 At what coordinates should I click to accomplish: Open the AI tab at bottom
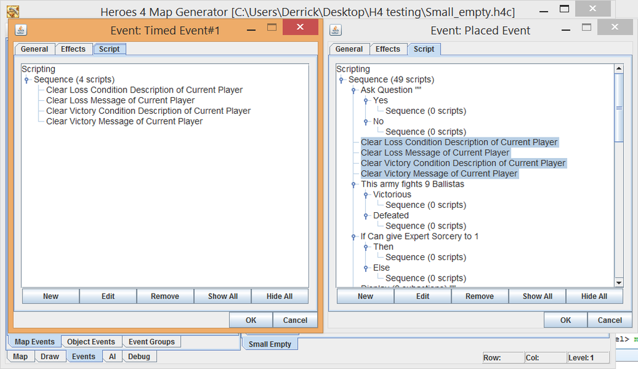pos(112,357)
